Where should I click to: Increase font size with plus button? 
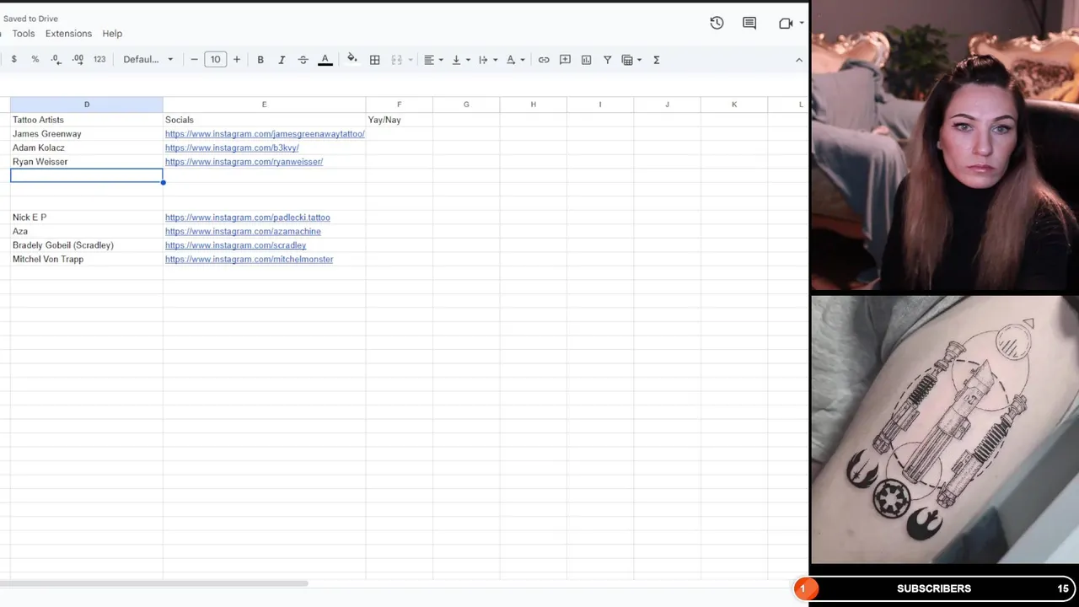(x=236, y=59)
